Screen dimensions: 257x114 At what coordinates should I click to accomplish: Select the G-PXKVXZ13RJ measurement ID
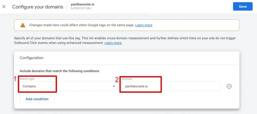[x=81, y=8]
